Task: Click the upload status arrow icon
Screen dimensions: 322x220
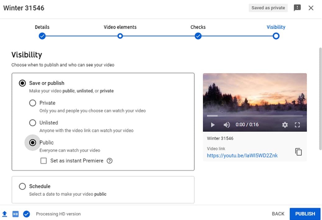Action: (x=5, y=214)
